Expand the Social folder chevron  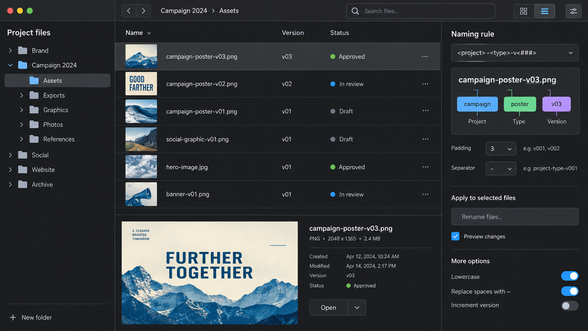[x=11, y=155]
